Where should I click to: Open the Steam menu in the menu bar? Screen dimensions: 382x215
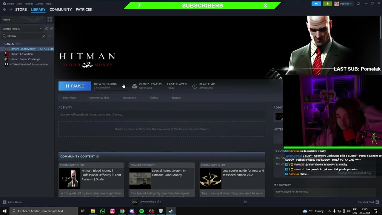[10, 4]
